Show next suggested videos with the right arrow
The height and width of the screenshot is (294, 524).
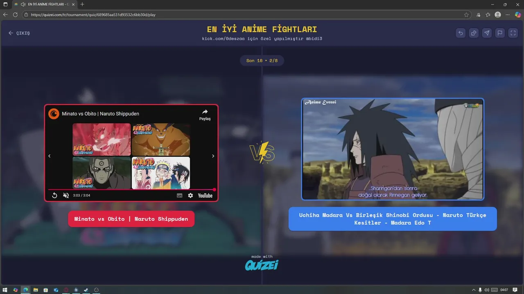(213, 156)
